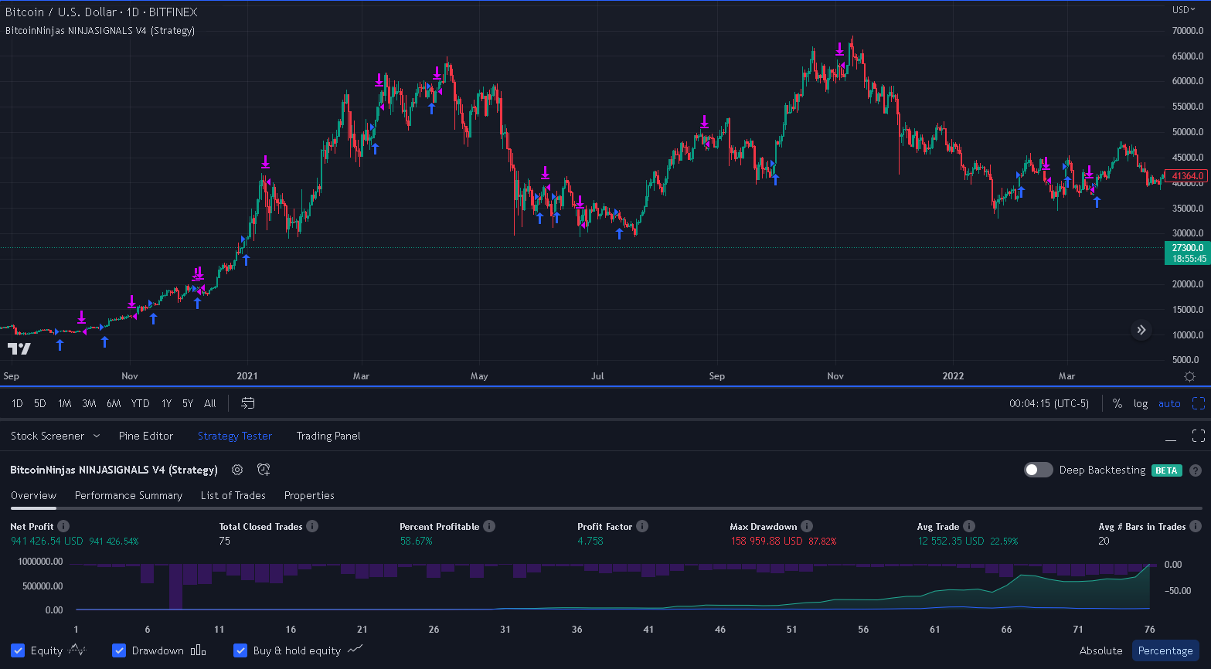Open the strategy settings gear icon
Viewport: 1211px width, 669px height.
pyautogui.click(x=237, y=470)
